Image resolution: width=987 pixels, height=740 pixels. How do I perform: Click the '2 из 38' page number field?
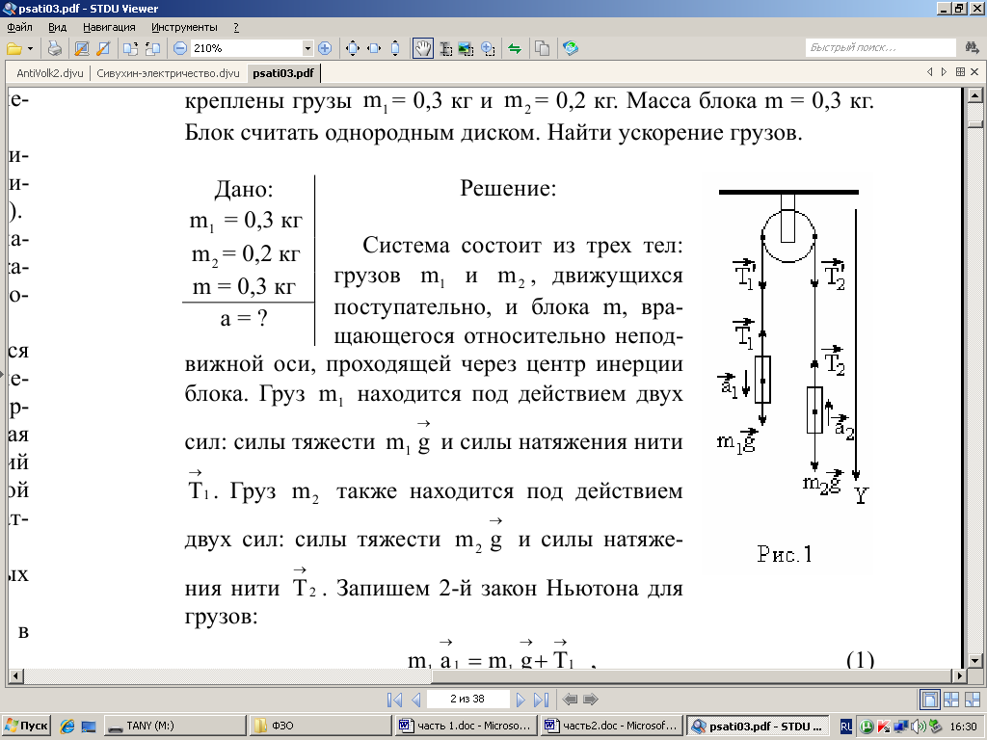(467, 700)
